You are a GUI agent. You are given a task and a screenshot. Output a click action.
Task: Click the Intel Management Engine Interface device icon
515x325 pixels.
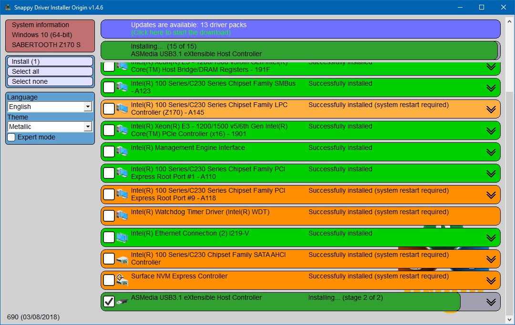point(122,151)
